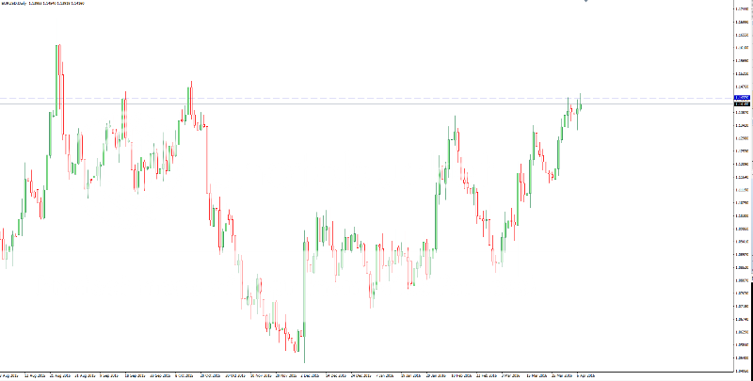Click the symbol and timeframe title text
753x381 pixels.
[13, 3]
